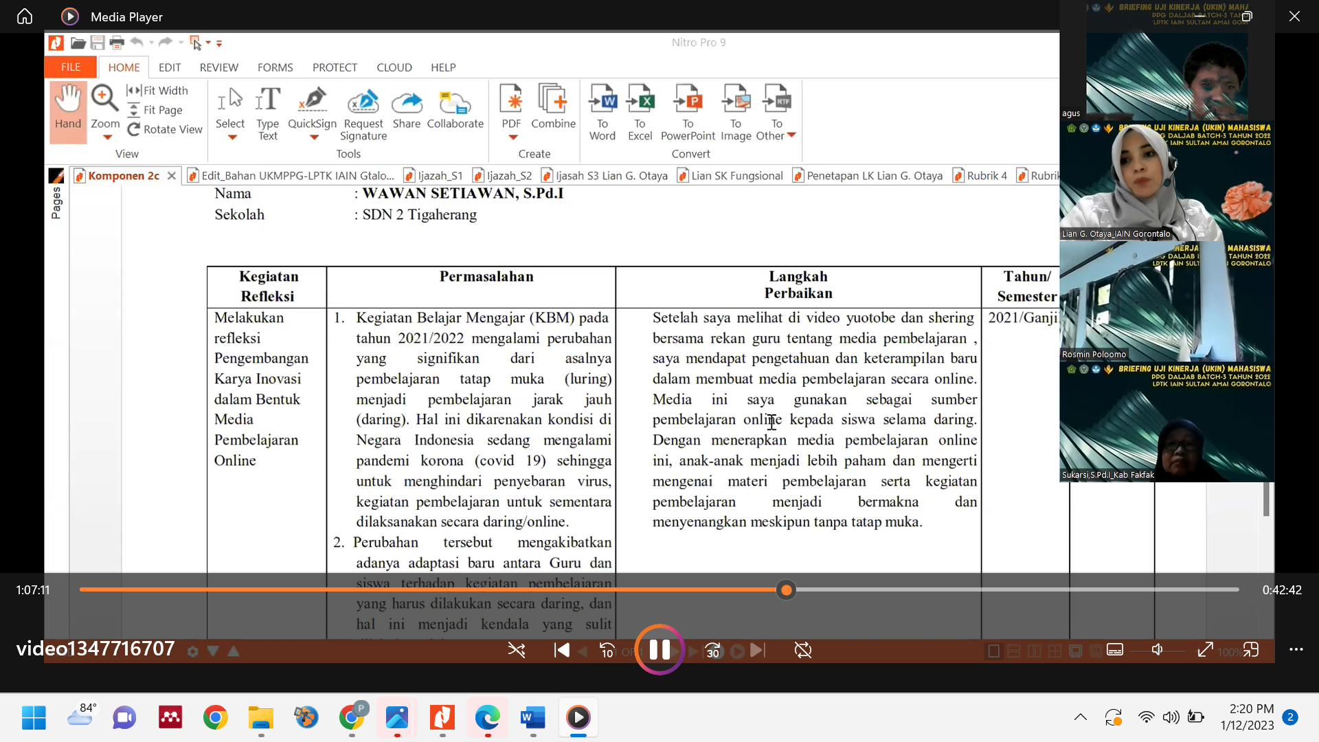1319x742 pixels.
Task: Pause the video playback
Action: [x=659, y=650]
